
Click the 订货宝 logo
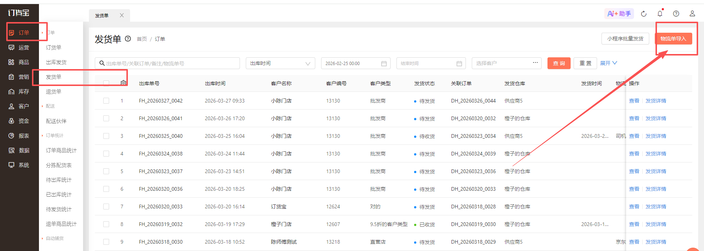[19, 13]
